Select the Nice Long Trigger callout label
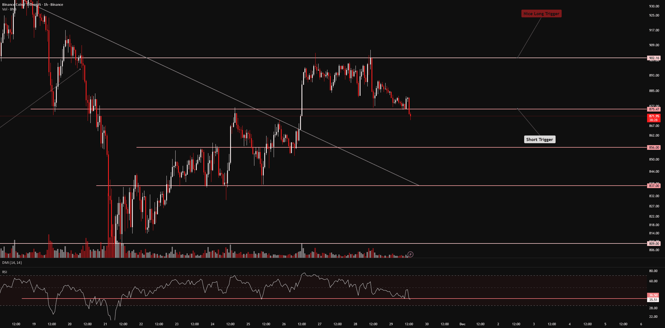 [541, 14]
